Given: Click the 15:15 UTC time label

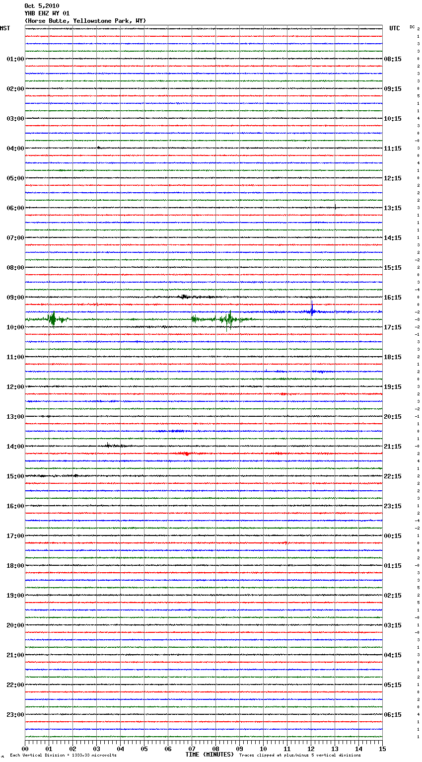Looking at the screenshot, I should (393, 268).
